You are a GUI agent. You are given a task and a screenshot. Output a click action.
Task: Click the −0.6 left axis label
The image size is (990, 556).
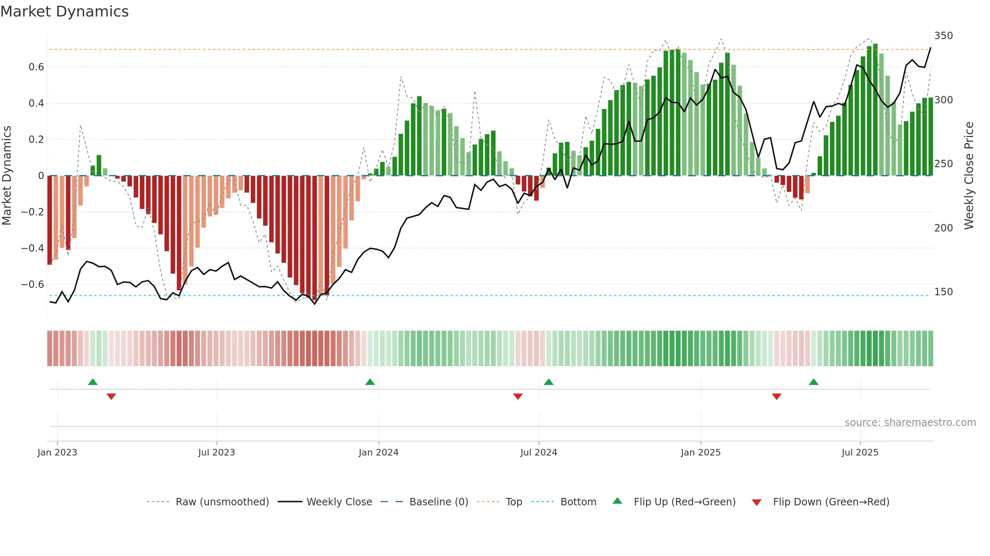point(33,284)
